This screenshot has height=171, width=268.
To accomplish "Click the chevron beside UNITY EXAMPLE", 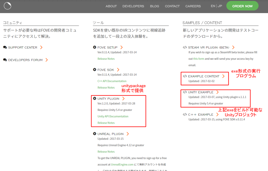I will coord(217,92).
